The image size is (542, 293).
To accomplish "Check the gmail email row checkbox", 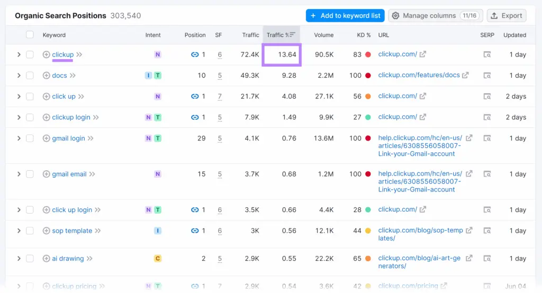I will [x=30, y=174].
